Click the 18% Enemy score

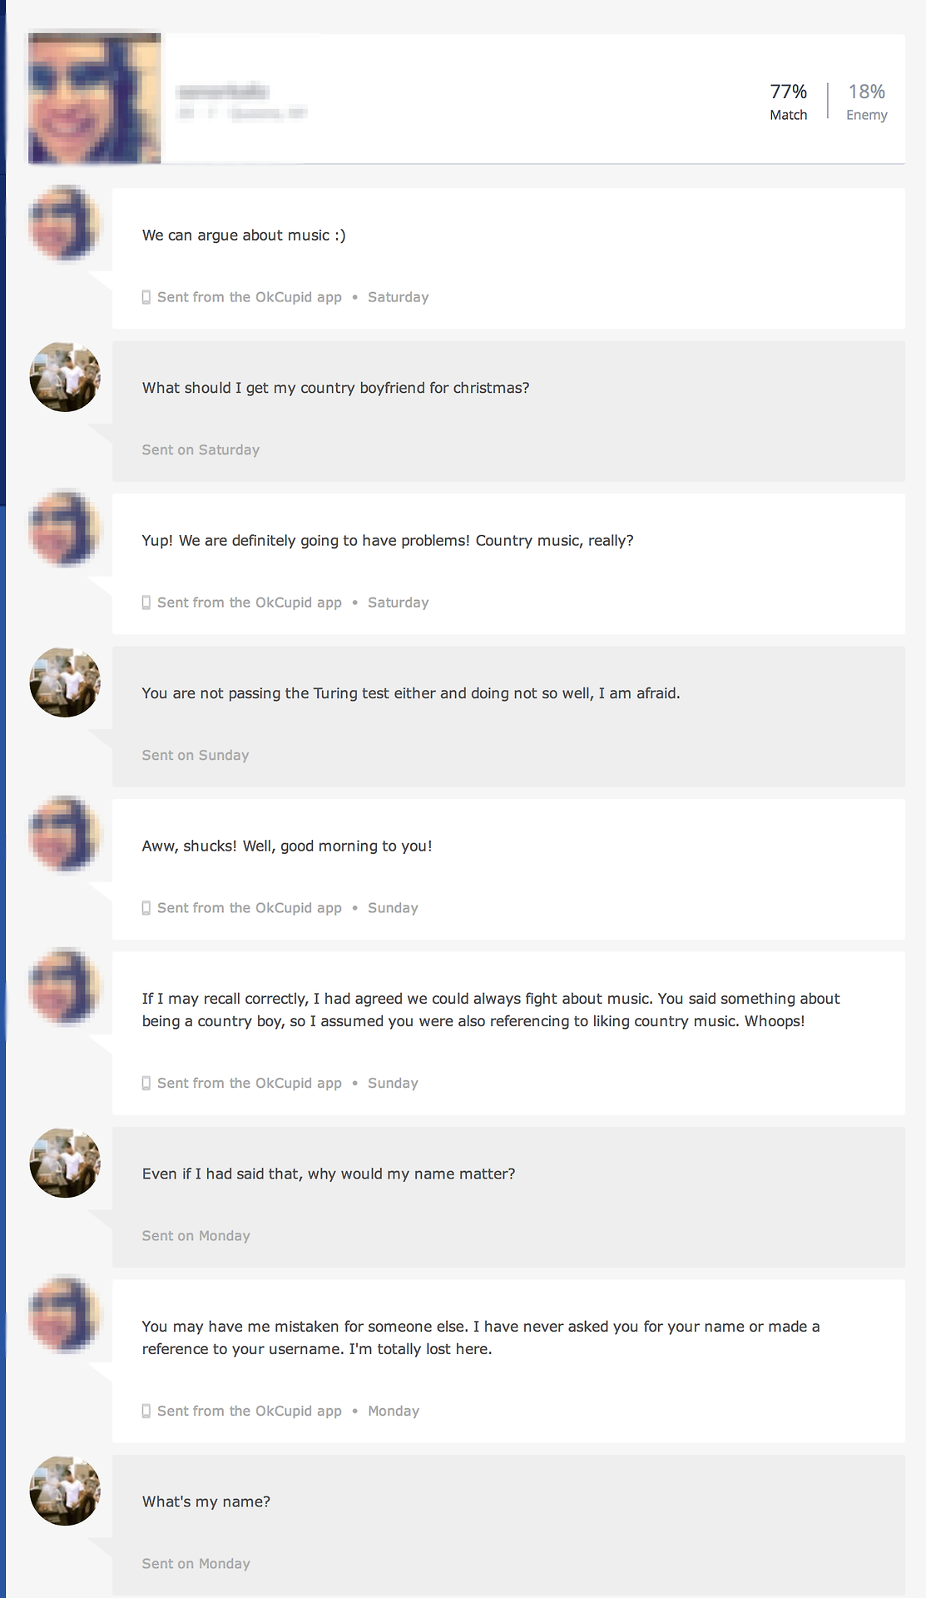coord(866,102)
